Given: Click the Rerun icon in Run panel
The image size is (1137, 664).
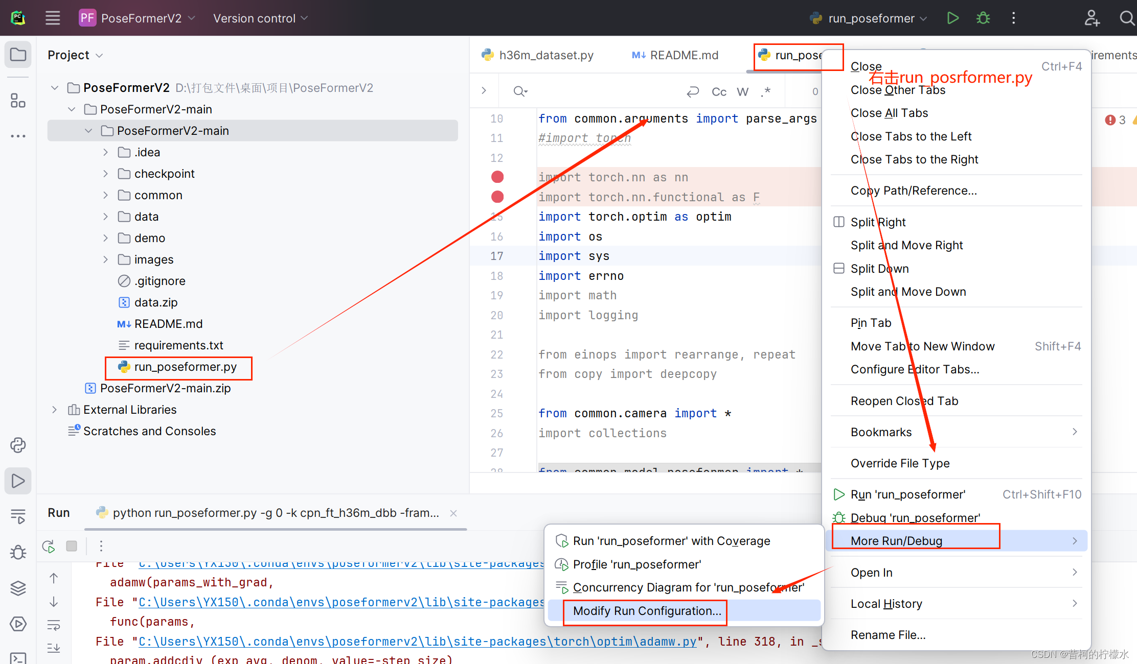Looking at the screenshot, I should 49,546.
